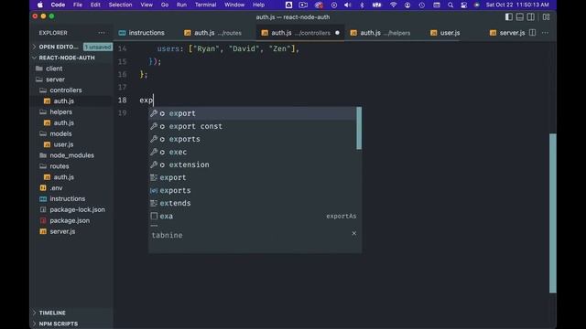Open the File menu
The image size is (586, 329).
[x=78, y=5]
